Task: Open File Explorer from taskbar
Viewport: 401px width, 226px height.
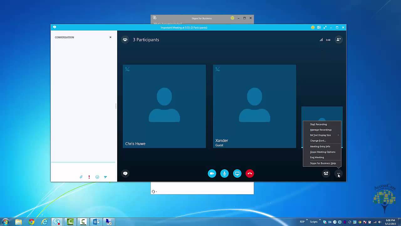Action: (x=18, y=222)
